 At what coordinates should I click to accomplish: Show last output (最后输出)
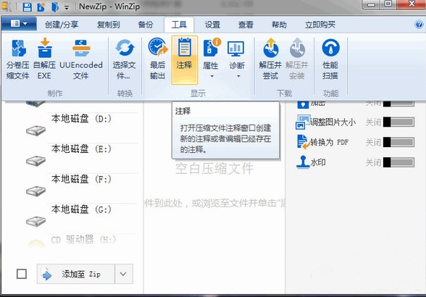(158, 59)
